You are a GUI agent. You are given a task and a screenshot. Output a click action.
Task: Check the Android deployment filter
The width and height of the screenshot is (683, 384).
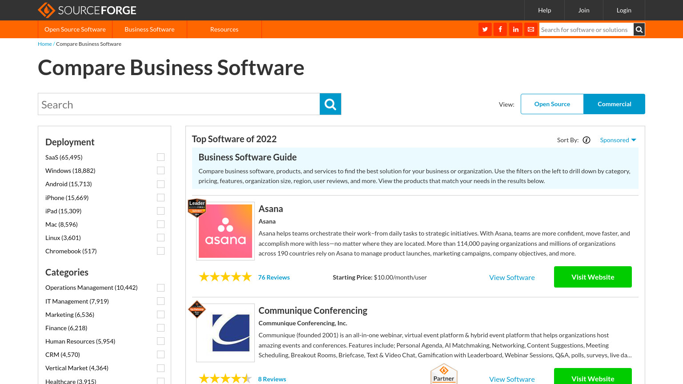pyautogui.click(x=161, y=184)
